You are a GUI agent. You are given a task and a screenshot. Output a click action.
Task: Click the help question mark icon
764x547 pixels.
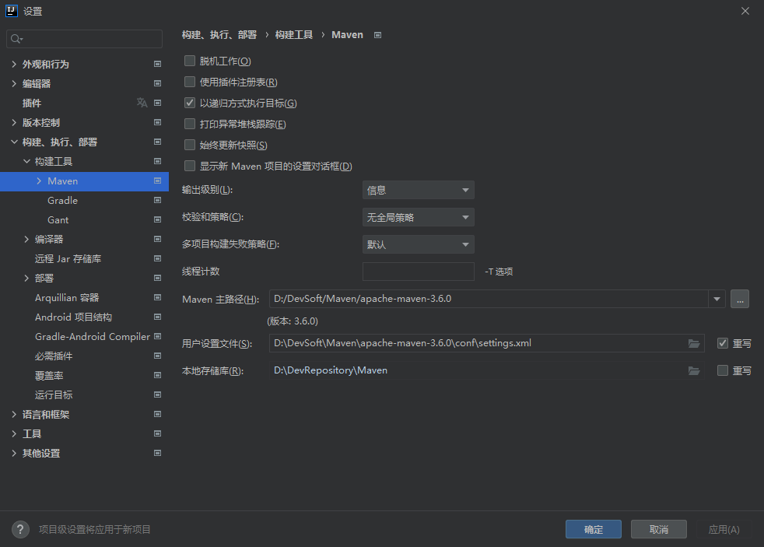pyautogui.click(x=19, y=529)
